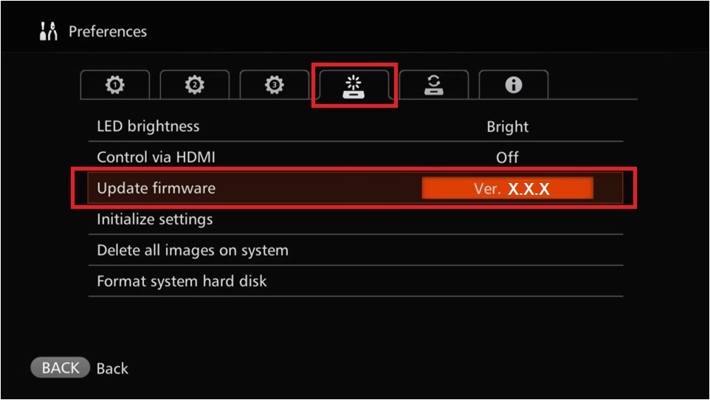This screenshot has width=710, height=400.
Task: Select the Control via HDMI row
Action: point(356,157)
